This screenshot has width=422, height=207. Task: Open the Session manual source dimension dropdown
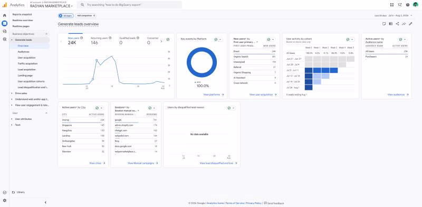pos(127,110)
